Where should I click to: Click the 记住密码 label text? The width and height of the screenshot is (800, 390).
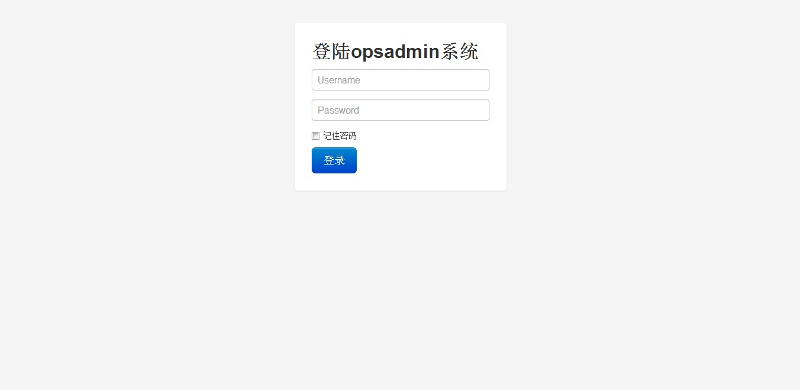(340, 136)
